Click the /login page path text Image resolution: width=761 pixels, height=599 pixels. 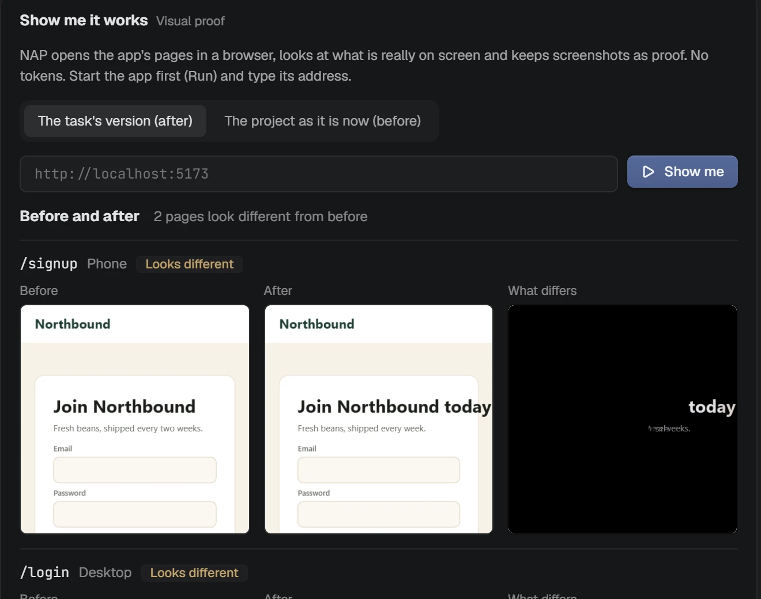point(44,573)
